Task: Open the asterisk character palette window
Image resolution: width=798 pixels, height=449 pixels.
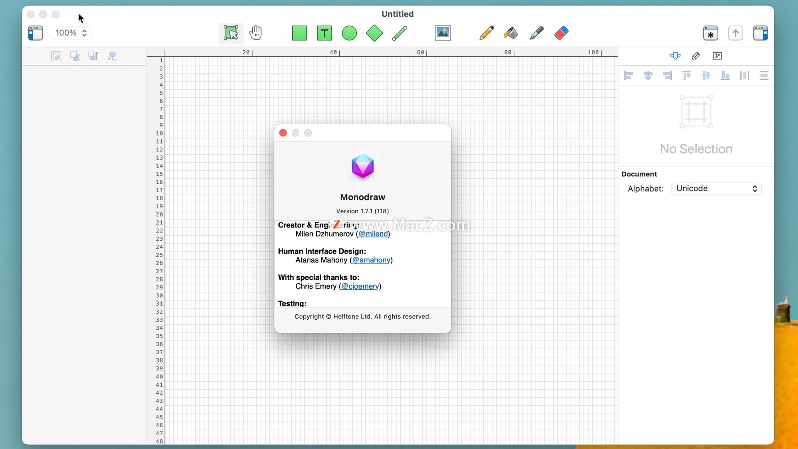Action: [x=710, y=33]
